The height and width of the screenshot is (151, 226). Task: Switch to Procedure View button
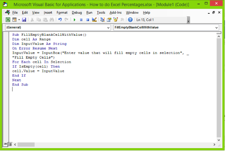5,144
